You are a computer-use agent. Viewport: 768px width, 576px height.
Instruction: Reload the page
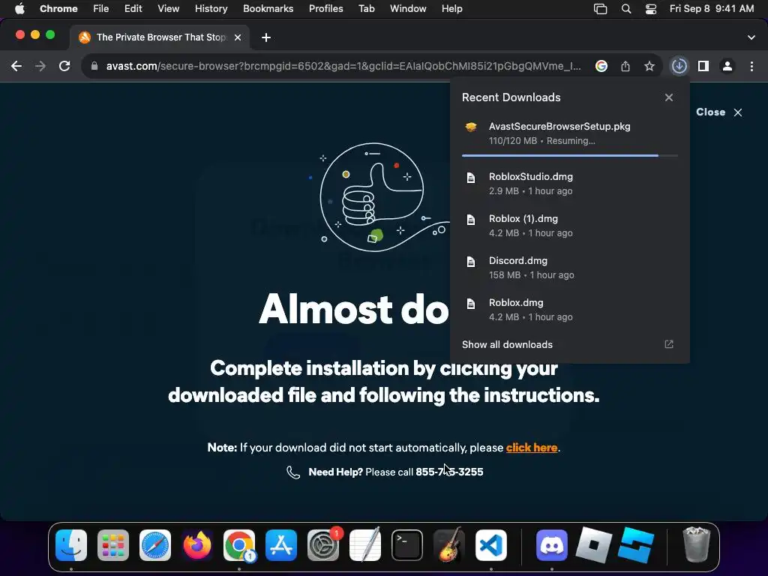coord(64,66)
